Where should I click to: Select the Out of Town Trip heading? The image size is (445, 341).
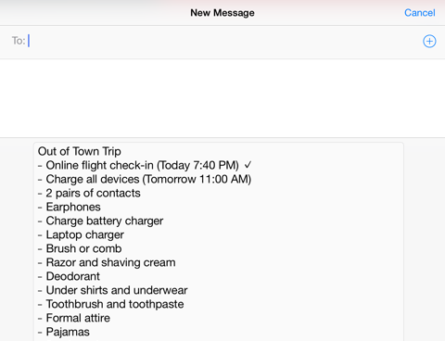[x=80, y=151]
